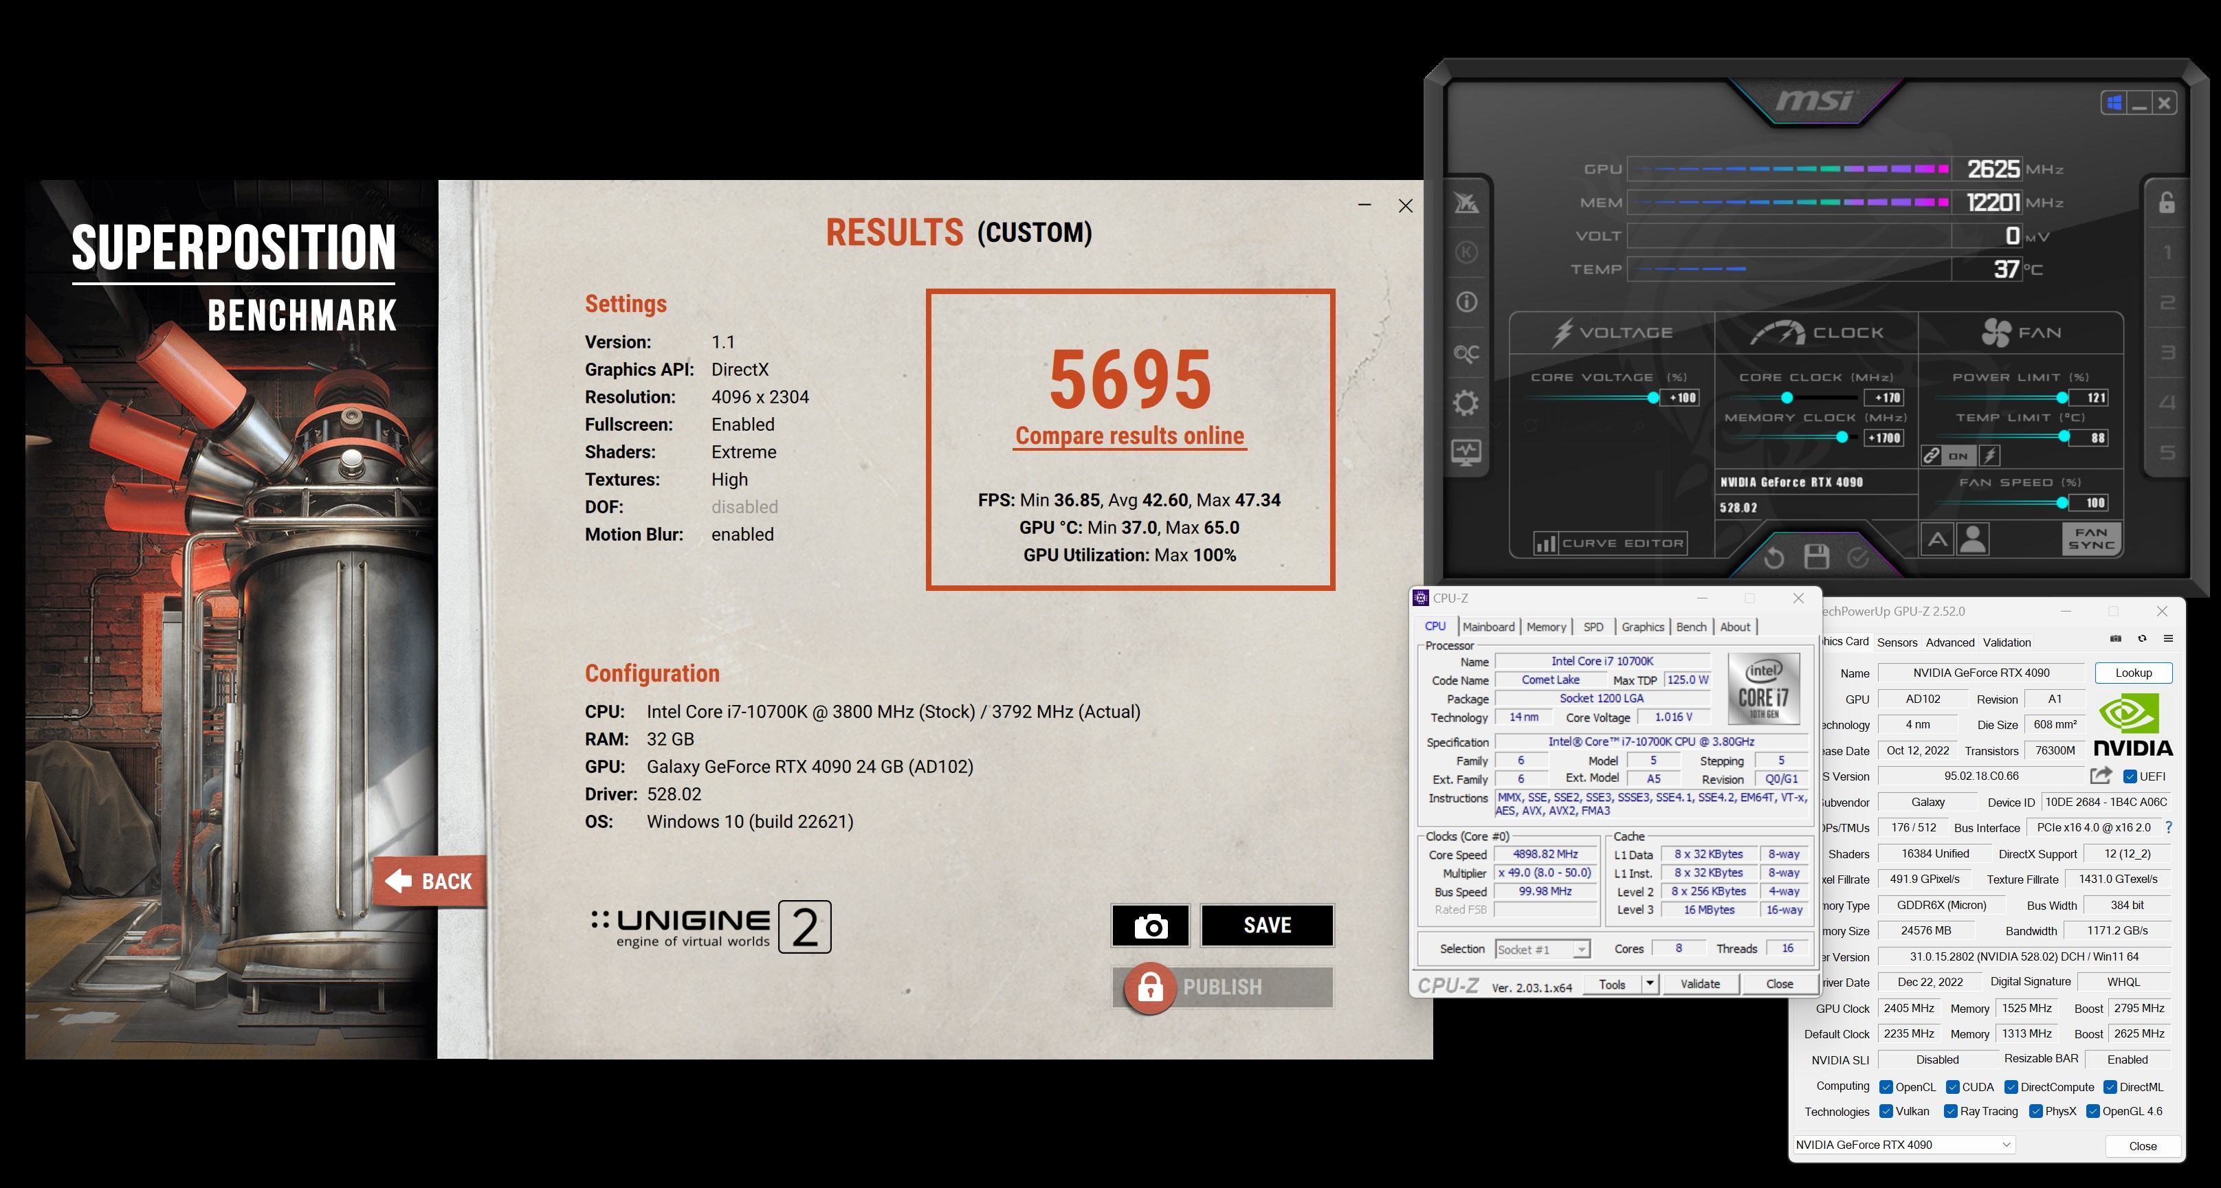2221x1188 pixels.
Task: Toggle the Vulkan checkbox
Action: coord(1886,1111)
